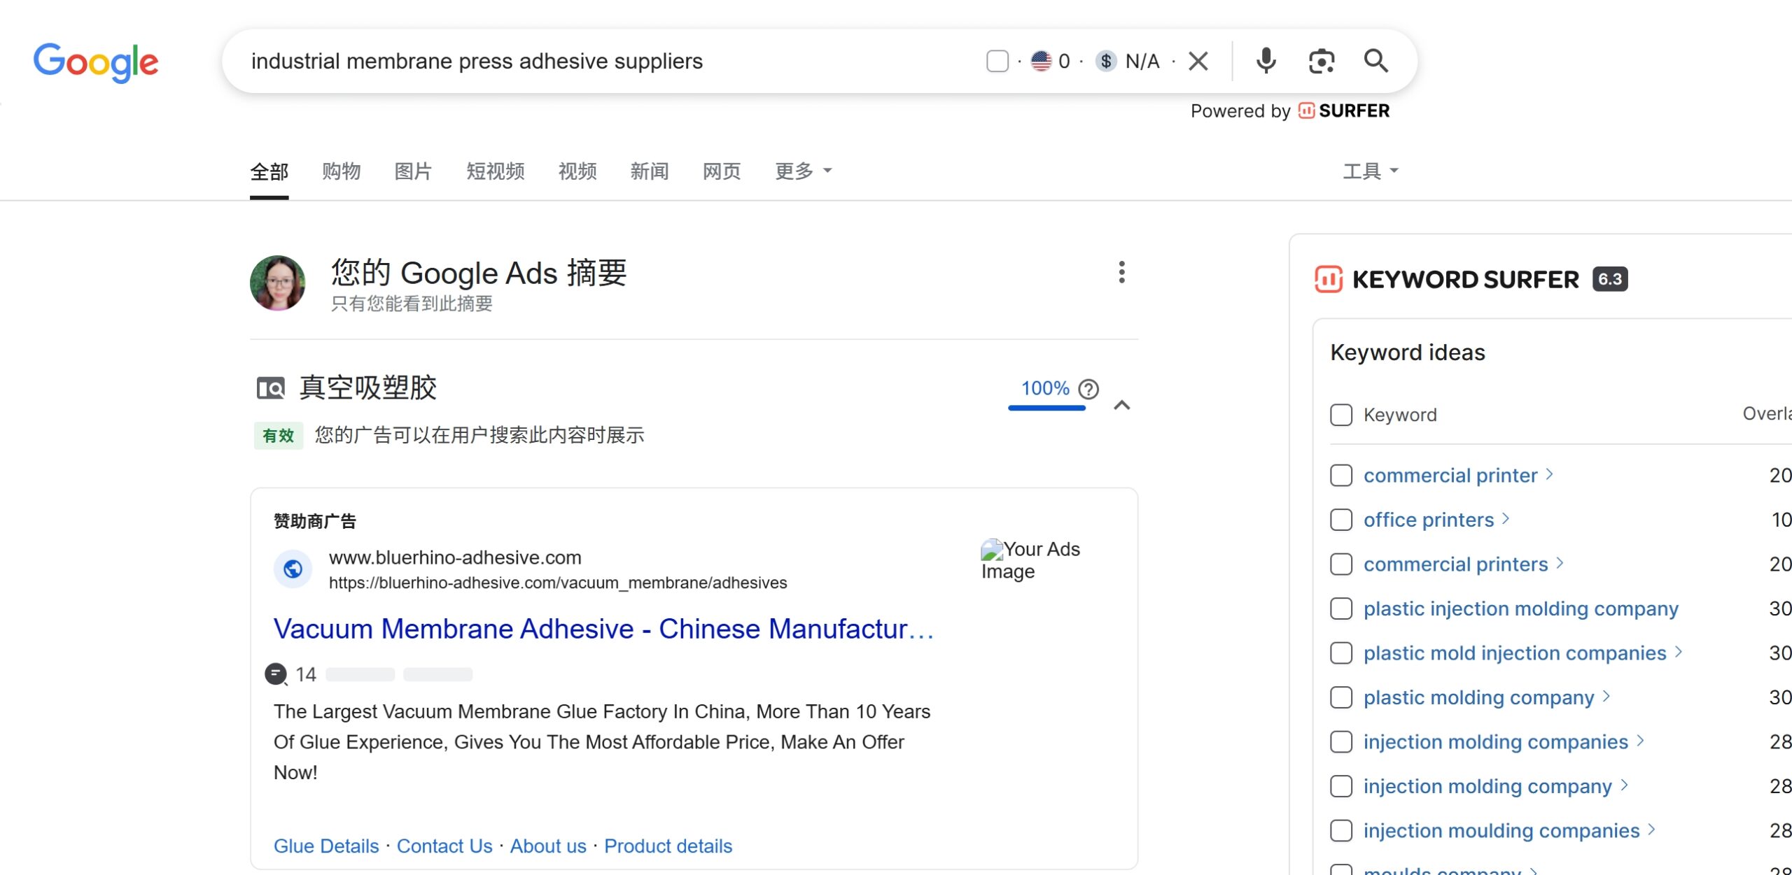Viewport: 1792px width, 875px height.
Task: Open the Glue Details sitelink
Action: [x=326, y=846]
